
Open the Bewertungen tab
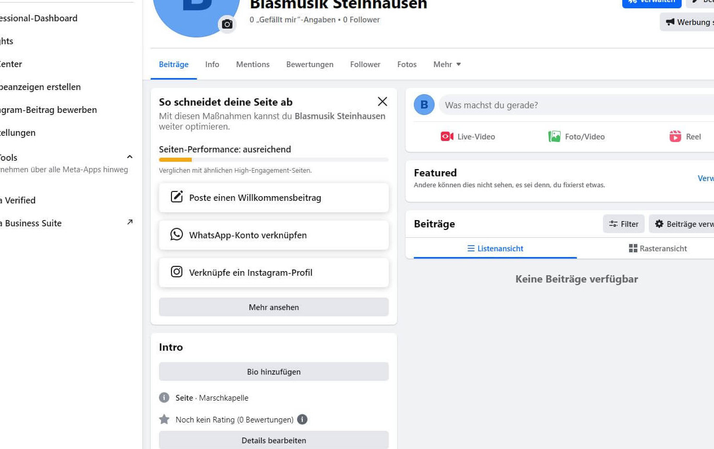tap(310, 65)
